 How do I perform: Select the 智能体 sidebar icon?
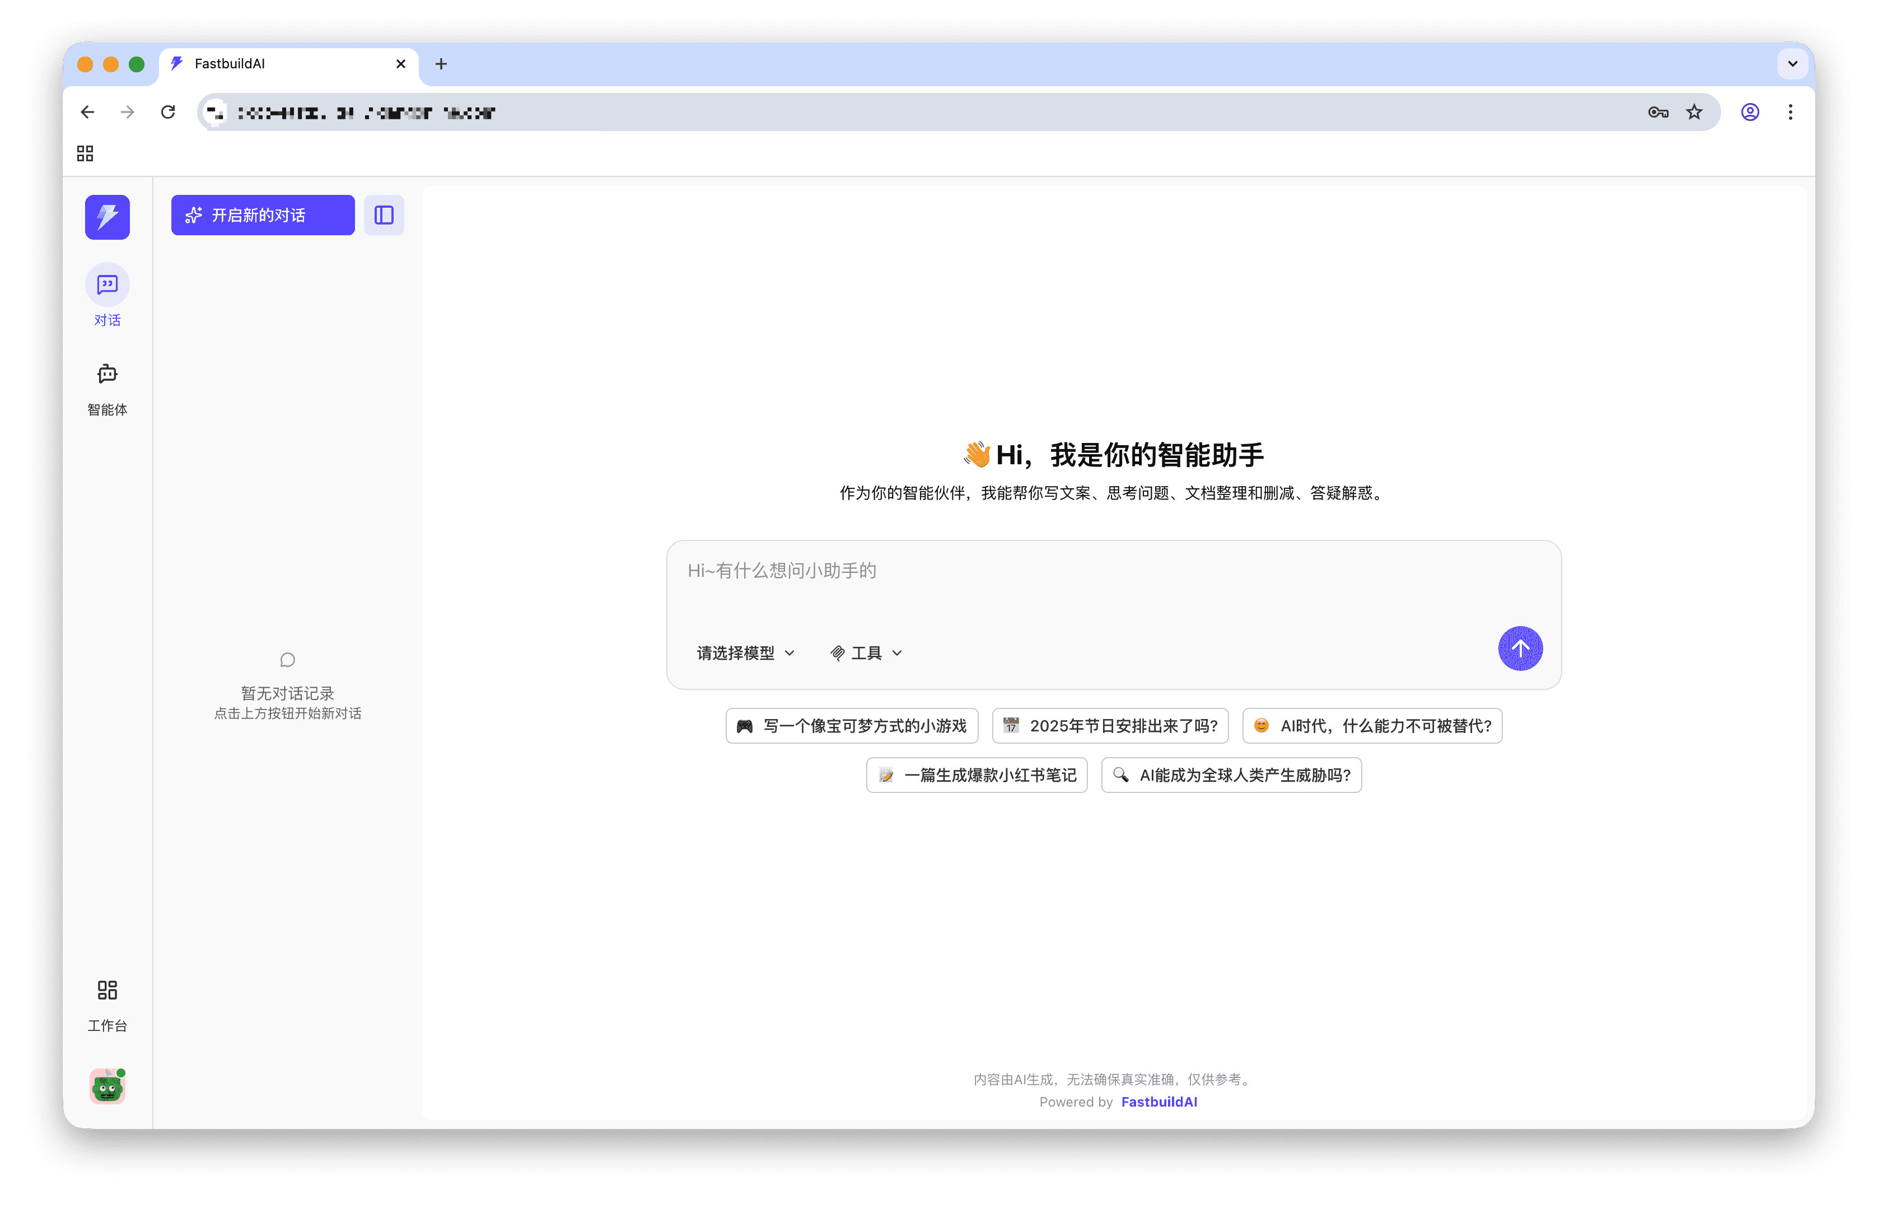tap(107, 386)
